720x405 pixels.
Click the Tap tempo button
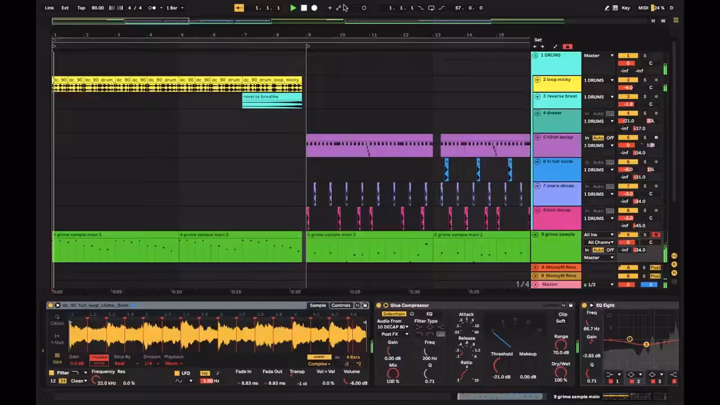tap(81, 8)
